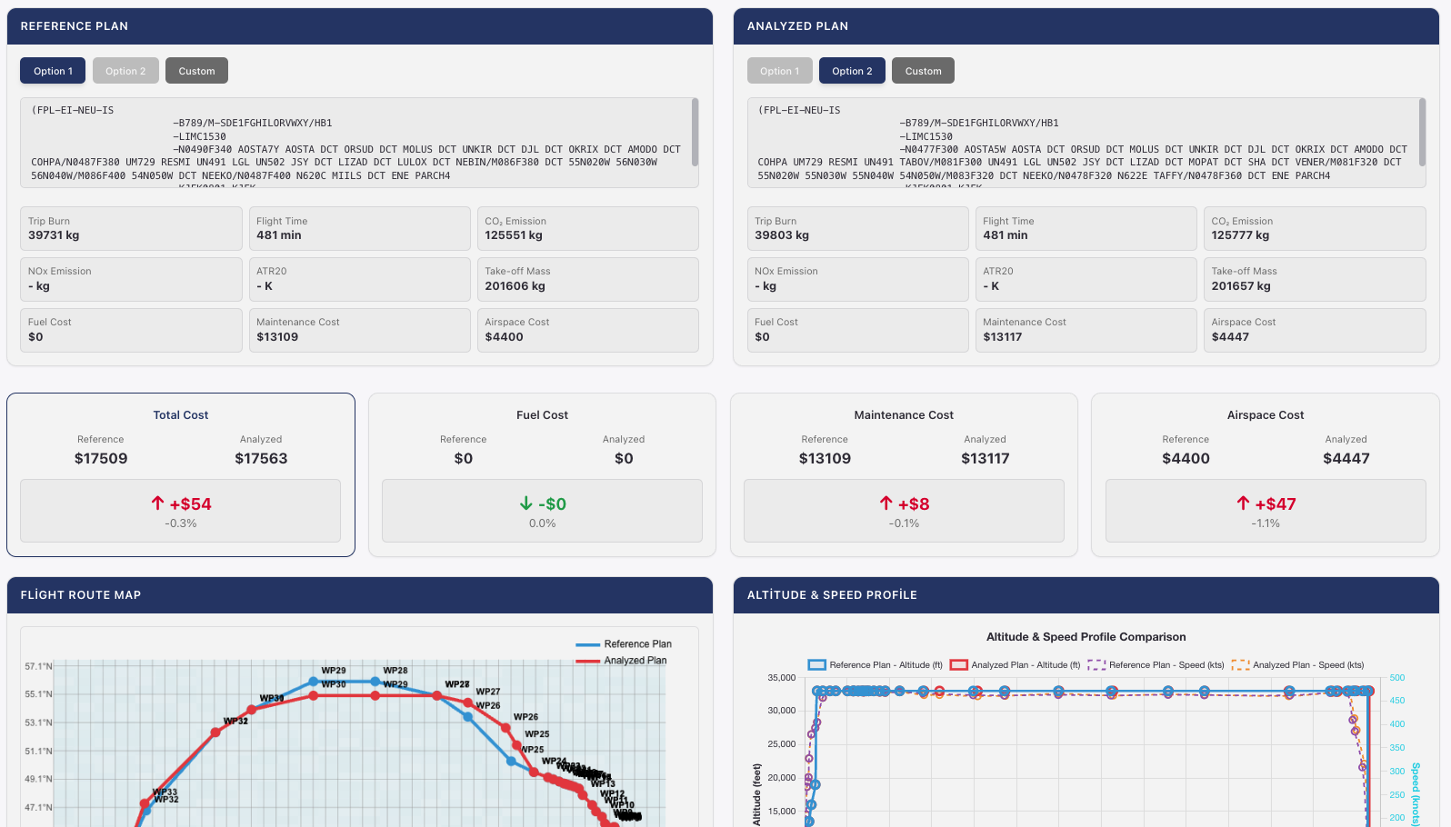
Task: Choose Custom in the Reference Plan panel
Action: (196, 71)
